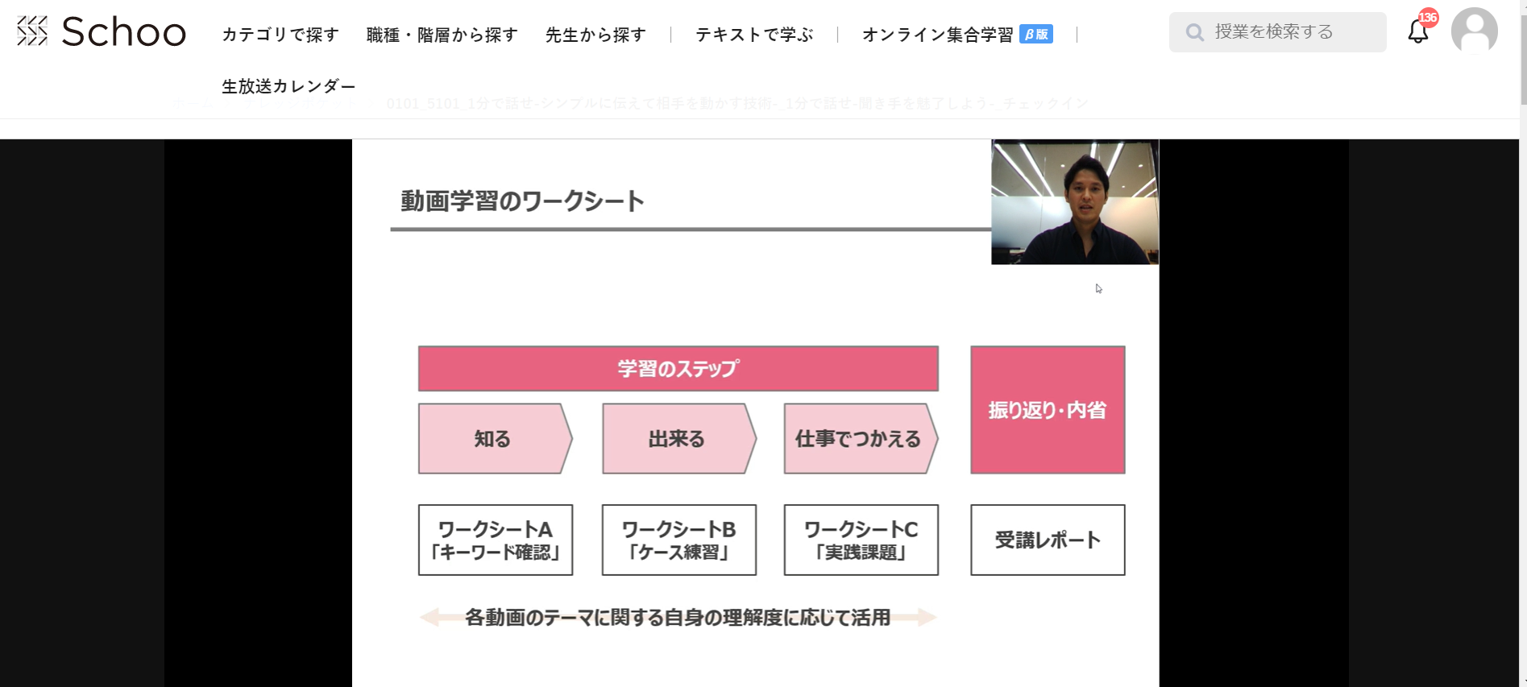Image resolution: width=1527 pixels, height=687 pixels.
Task: Click the breadcrumb course title link
Action: tap(737, 103)
